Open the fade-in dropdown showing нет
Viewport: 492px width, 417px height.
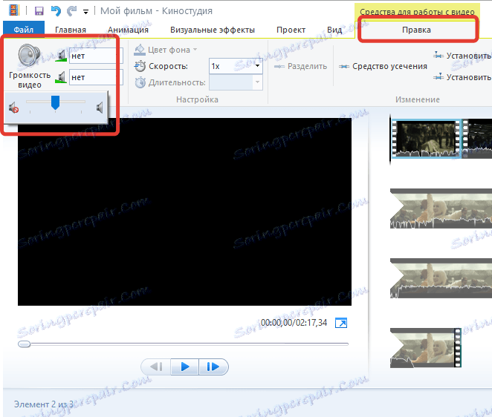pyautogui.click(x=96, y=56)
